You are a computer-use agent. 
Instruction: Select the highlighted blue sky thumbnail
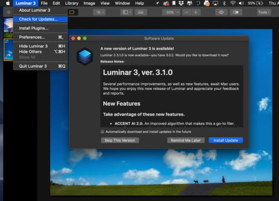8,50
